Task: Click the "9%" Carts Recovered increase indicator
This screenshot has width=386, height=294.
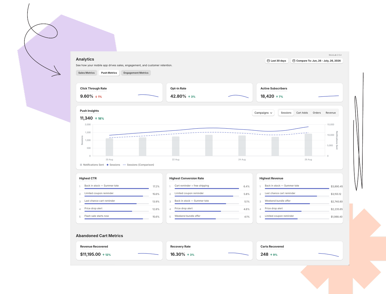Action: 274,255
